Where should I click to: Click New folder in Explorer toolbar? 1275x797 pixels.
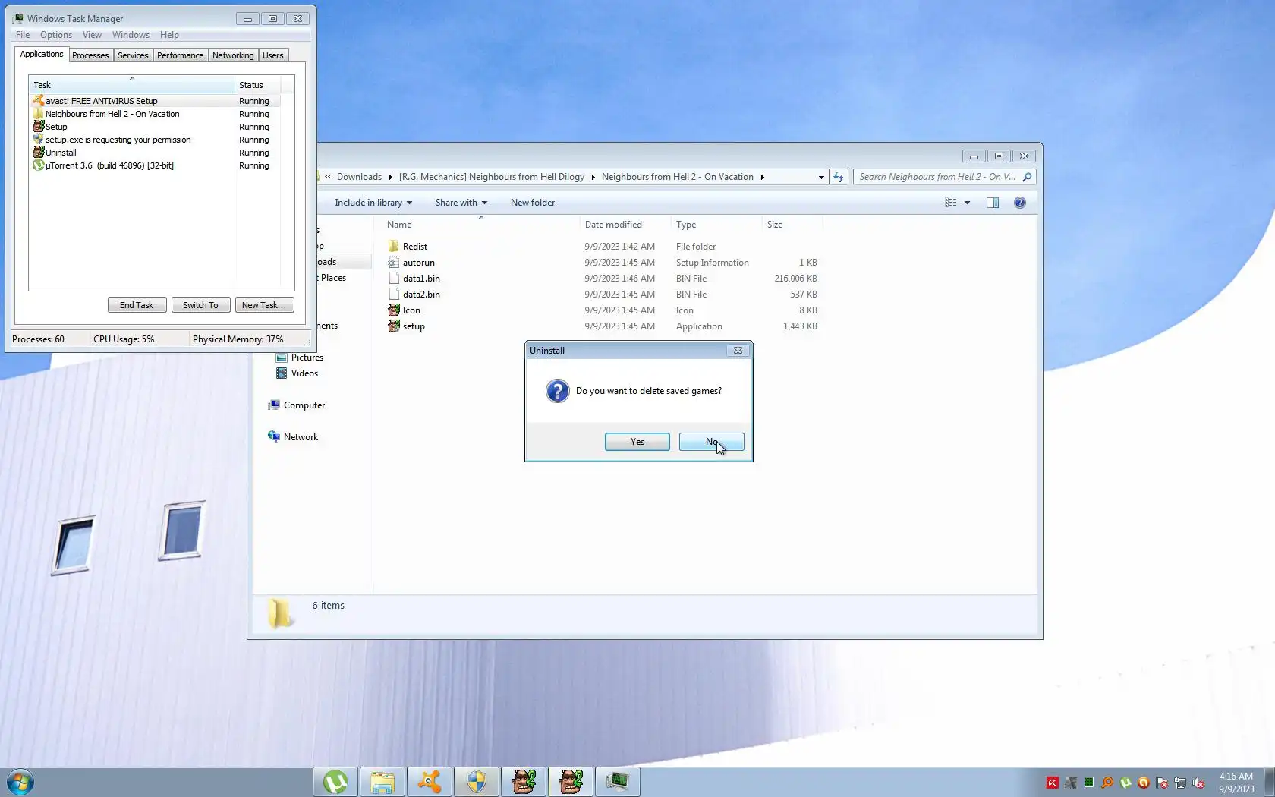pyautogui.click(x=533, y=203)
